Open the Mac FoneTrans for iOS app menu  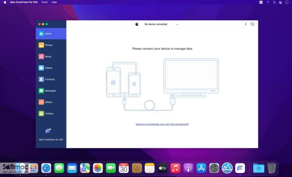pyautogui.click(x=24, y=2)
